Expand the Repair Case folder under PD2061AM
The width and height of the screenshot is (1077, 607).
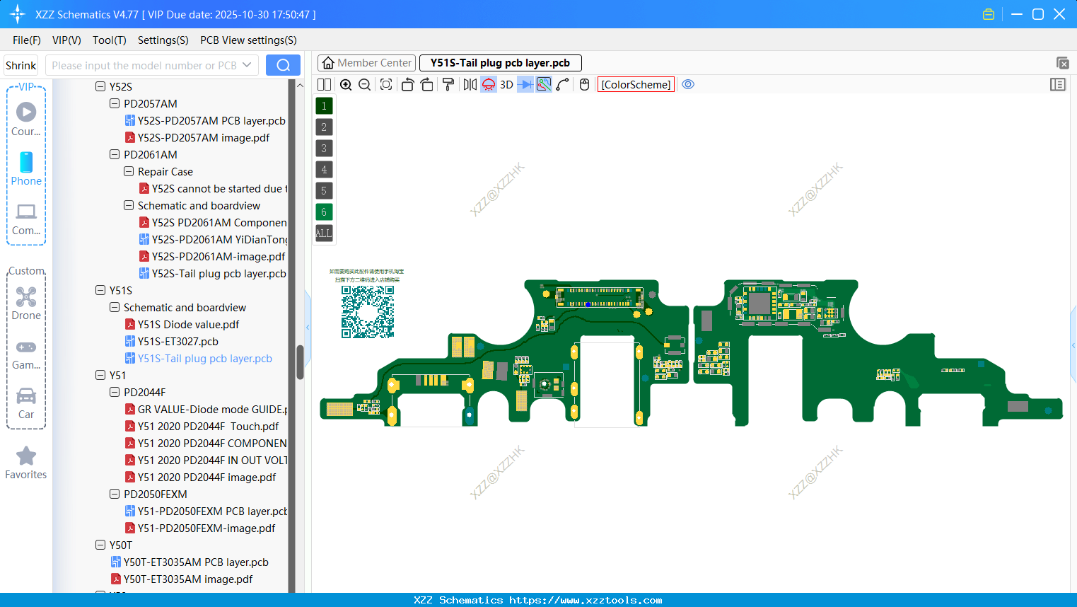point(128,171)
